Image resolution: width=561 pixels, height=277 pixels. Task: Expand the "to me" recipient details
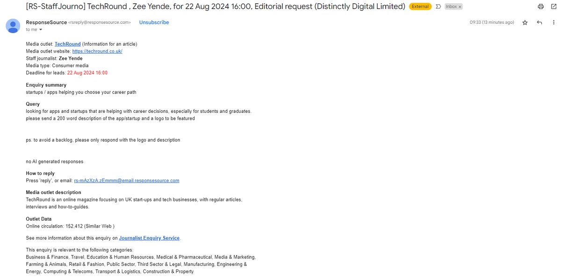[41, 29]
